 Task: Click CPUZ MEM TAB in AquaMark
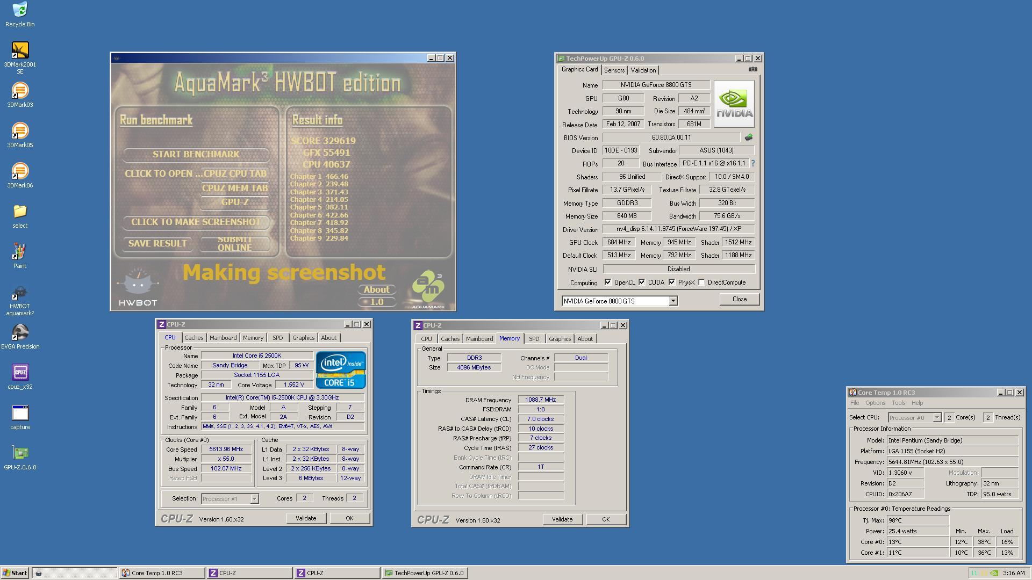(235, 189)
